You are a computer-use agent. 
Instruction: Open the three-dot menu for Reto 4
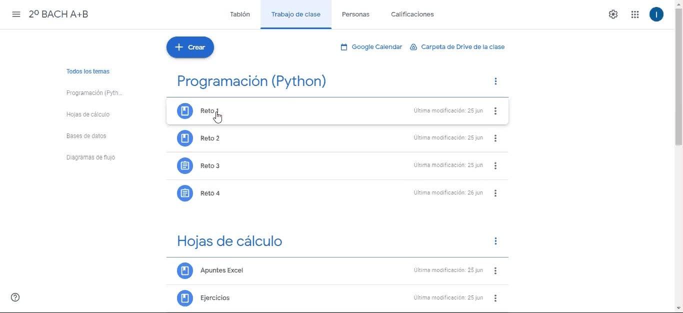(x=495, y=193)
